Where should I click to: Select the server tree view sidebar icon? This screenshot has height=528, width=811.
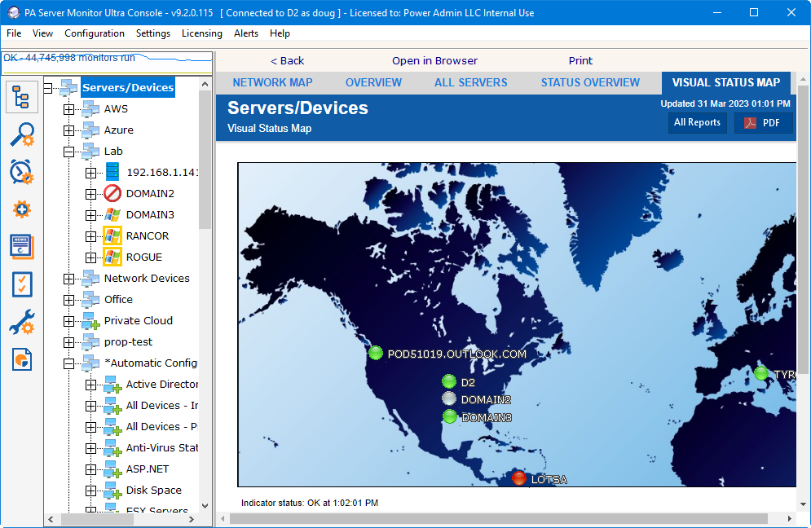pos(22,98)
